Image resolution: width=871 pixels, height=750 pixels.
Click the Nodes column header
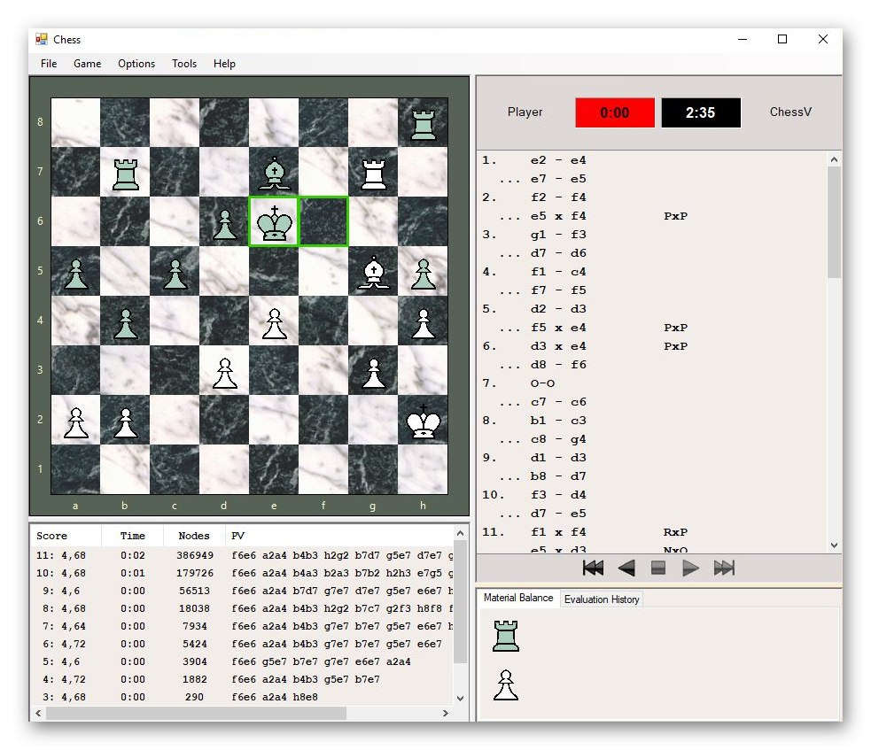pyautogui.click(x=194, y=536)
